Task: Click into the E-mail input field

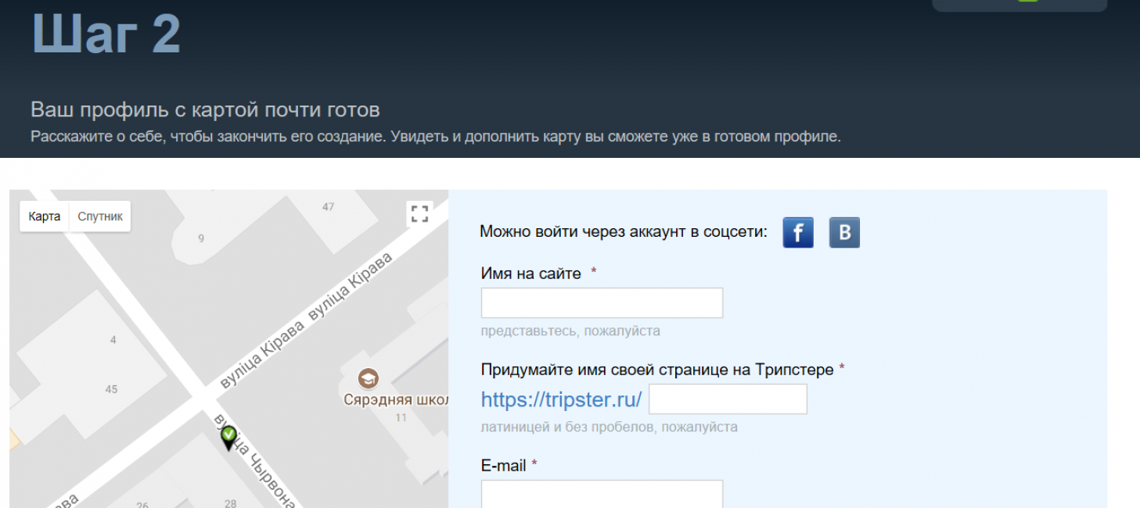Action: [x=601, y=494]
